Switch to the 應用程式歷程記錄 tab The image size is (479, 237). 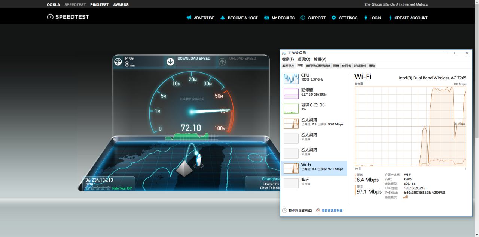(318, 66)
